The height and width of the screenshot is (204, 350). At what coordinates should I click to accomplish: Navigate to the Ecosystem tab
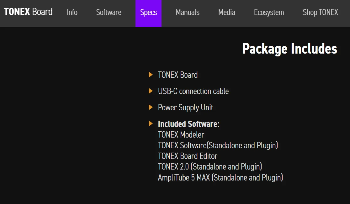[269, 13]
